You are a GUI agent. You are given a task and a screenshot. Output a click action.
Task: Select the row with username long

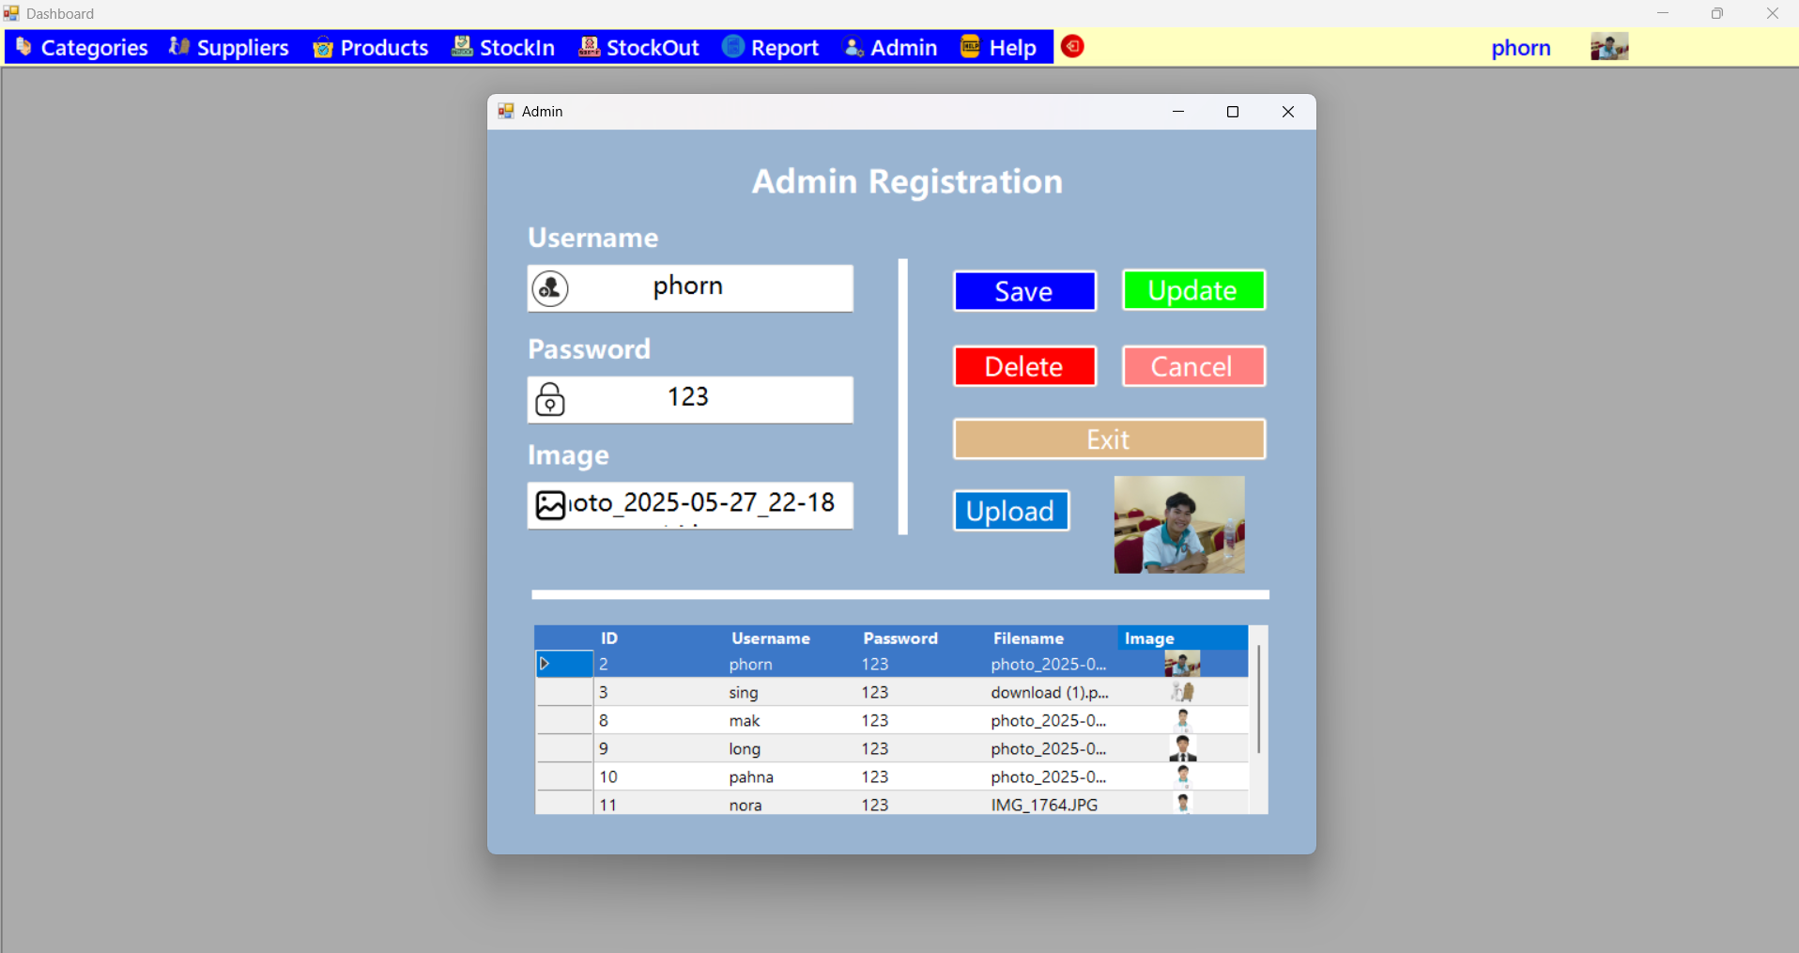click(892, 748)
